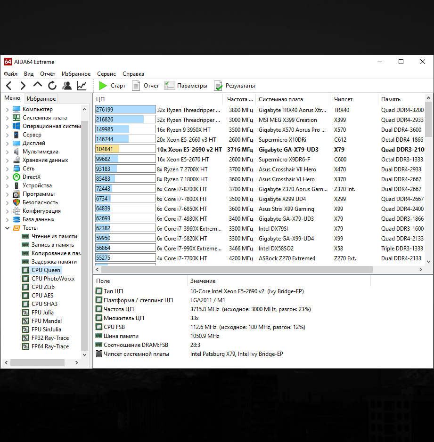Open the Справка menu

click(x=133, y=74)
